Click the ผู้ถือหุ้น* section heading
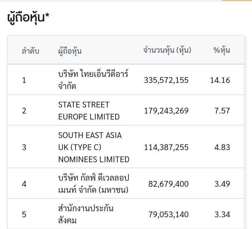The width and height of the screenshot is (252, 229). pos(28,17)
